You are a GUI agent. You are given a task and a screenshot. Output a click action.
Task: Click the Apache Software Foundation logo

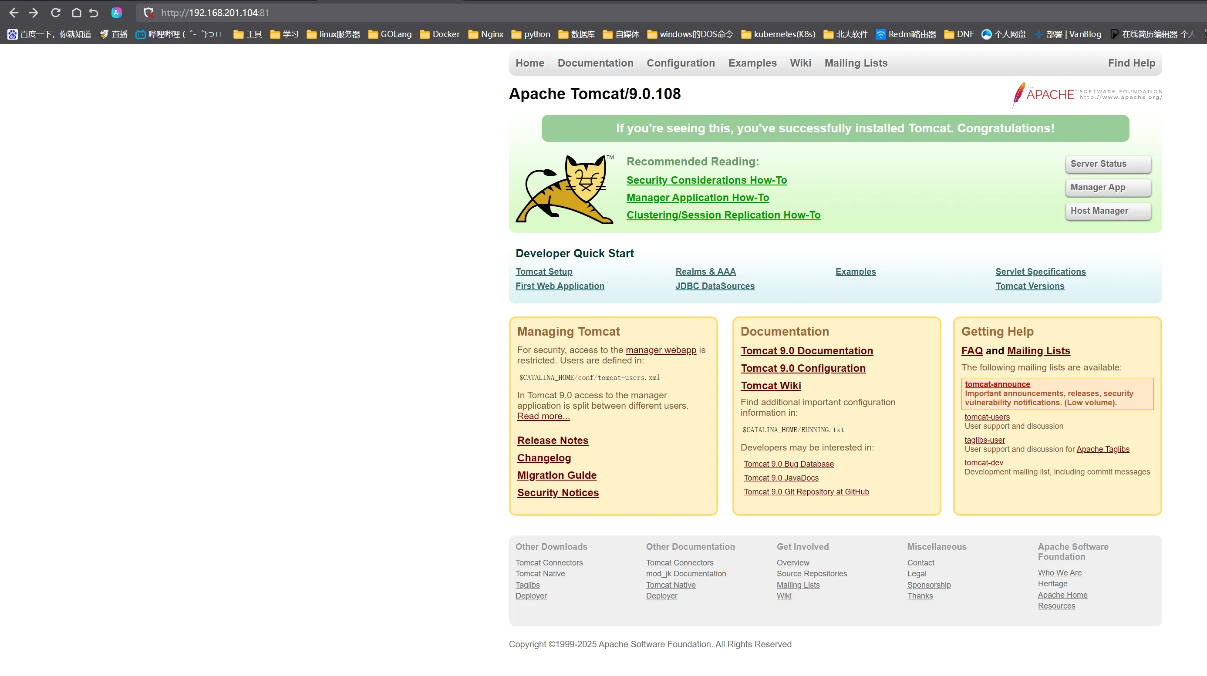(x=1086, y=94)
